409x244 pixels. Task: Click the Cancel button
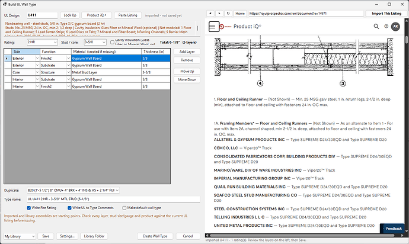point(188,236)
